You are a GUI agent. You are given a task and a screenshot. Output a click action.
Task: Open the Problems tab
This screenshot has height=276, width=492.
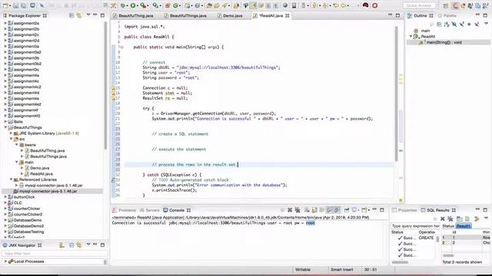tap(124, 210)
